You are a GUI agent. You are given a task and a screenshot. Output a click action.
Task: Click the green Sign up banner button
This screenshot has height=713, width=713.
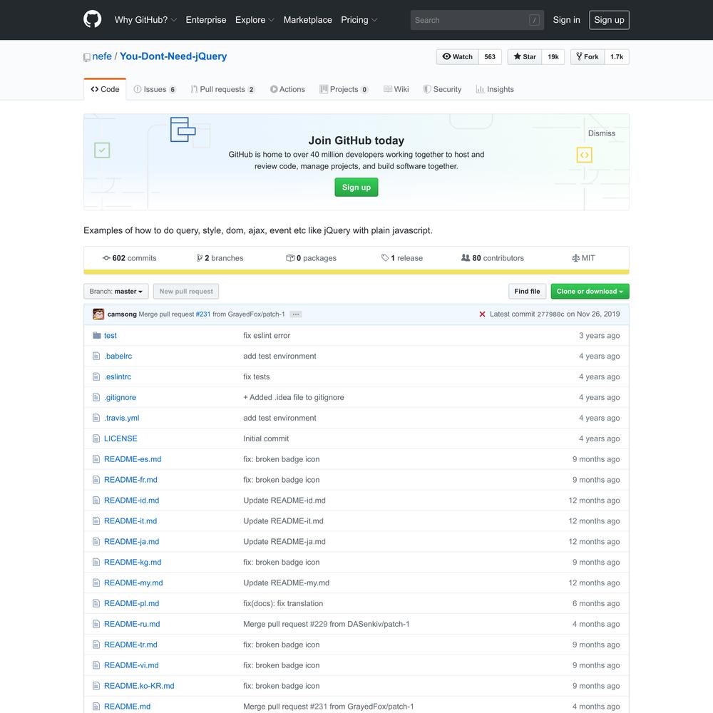(x=356, y=188)
